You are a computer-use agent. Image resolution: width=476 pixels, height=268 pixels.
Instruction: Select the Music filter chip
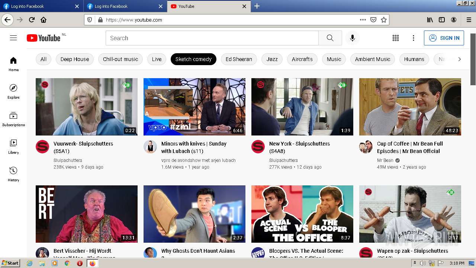[x=334, y=59]
